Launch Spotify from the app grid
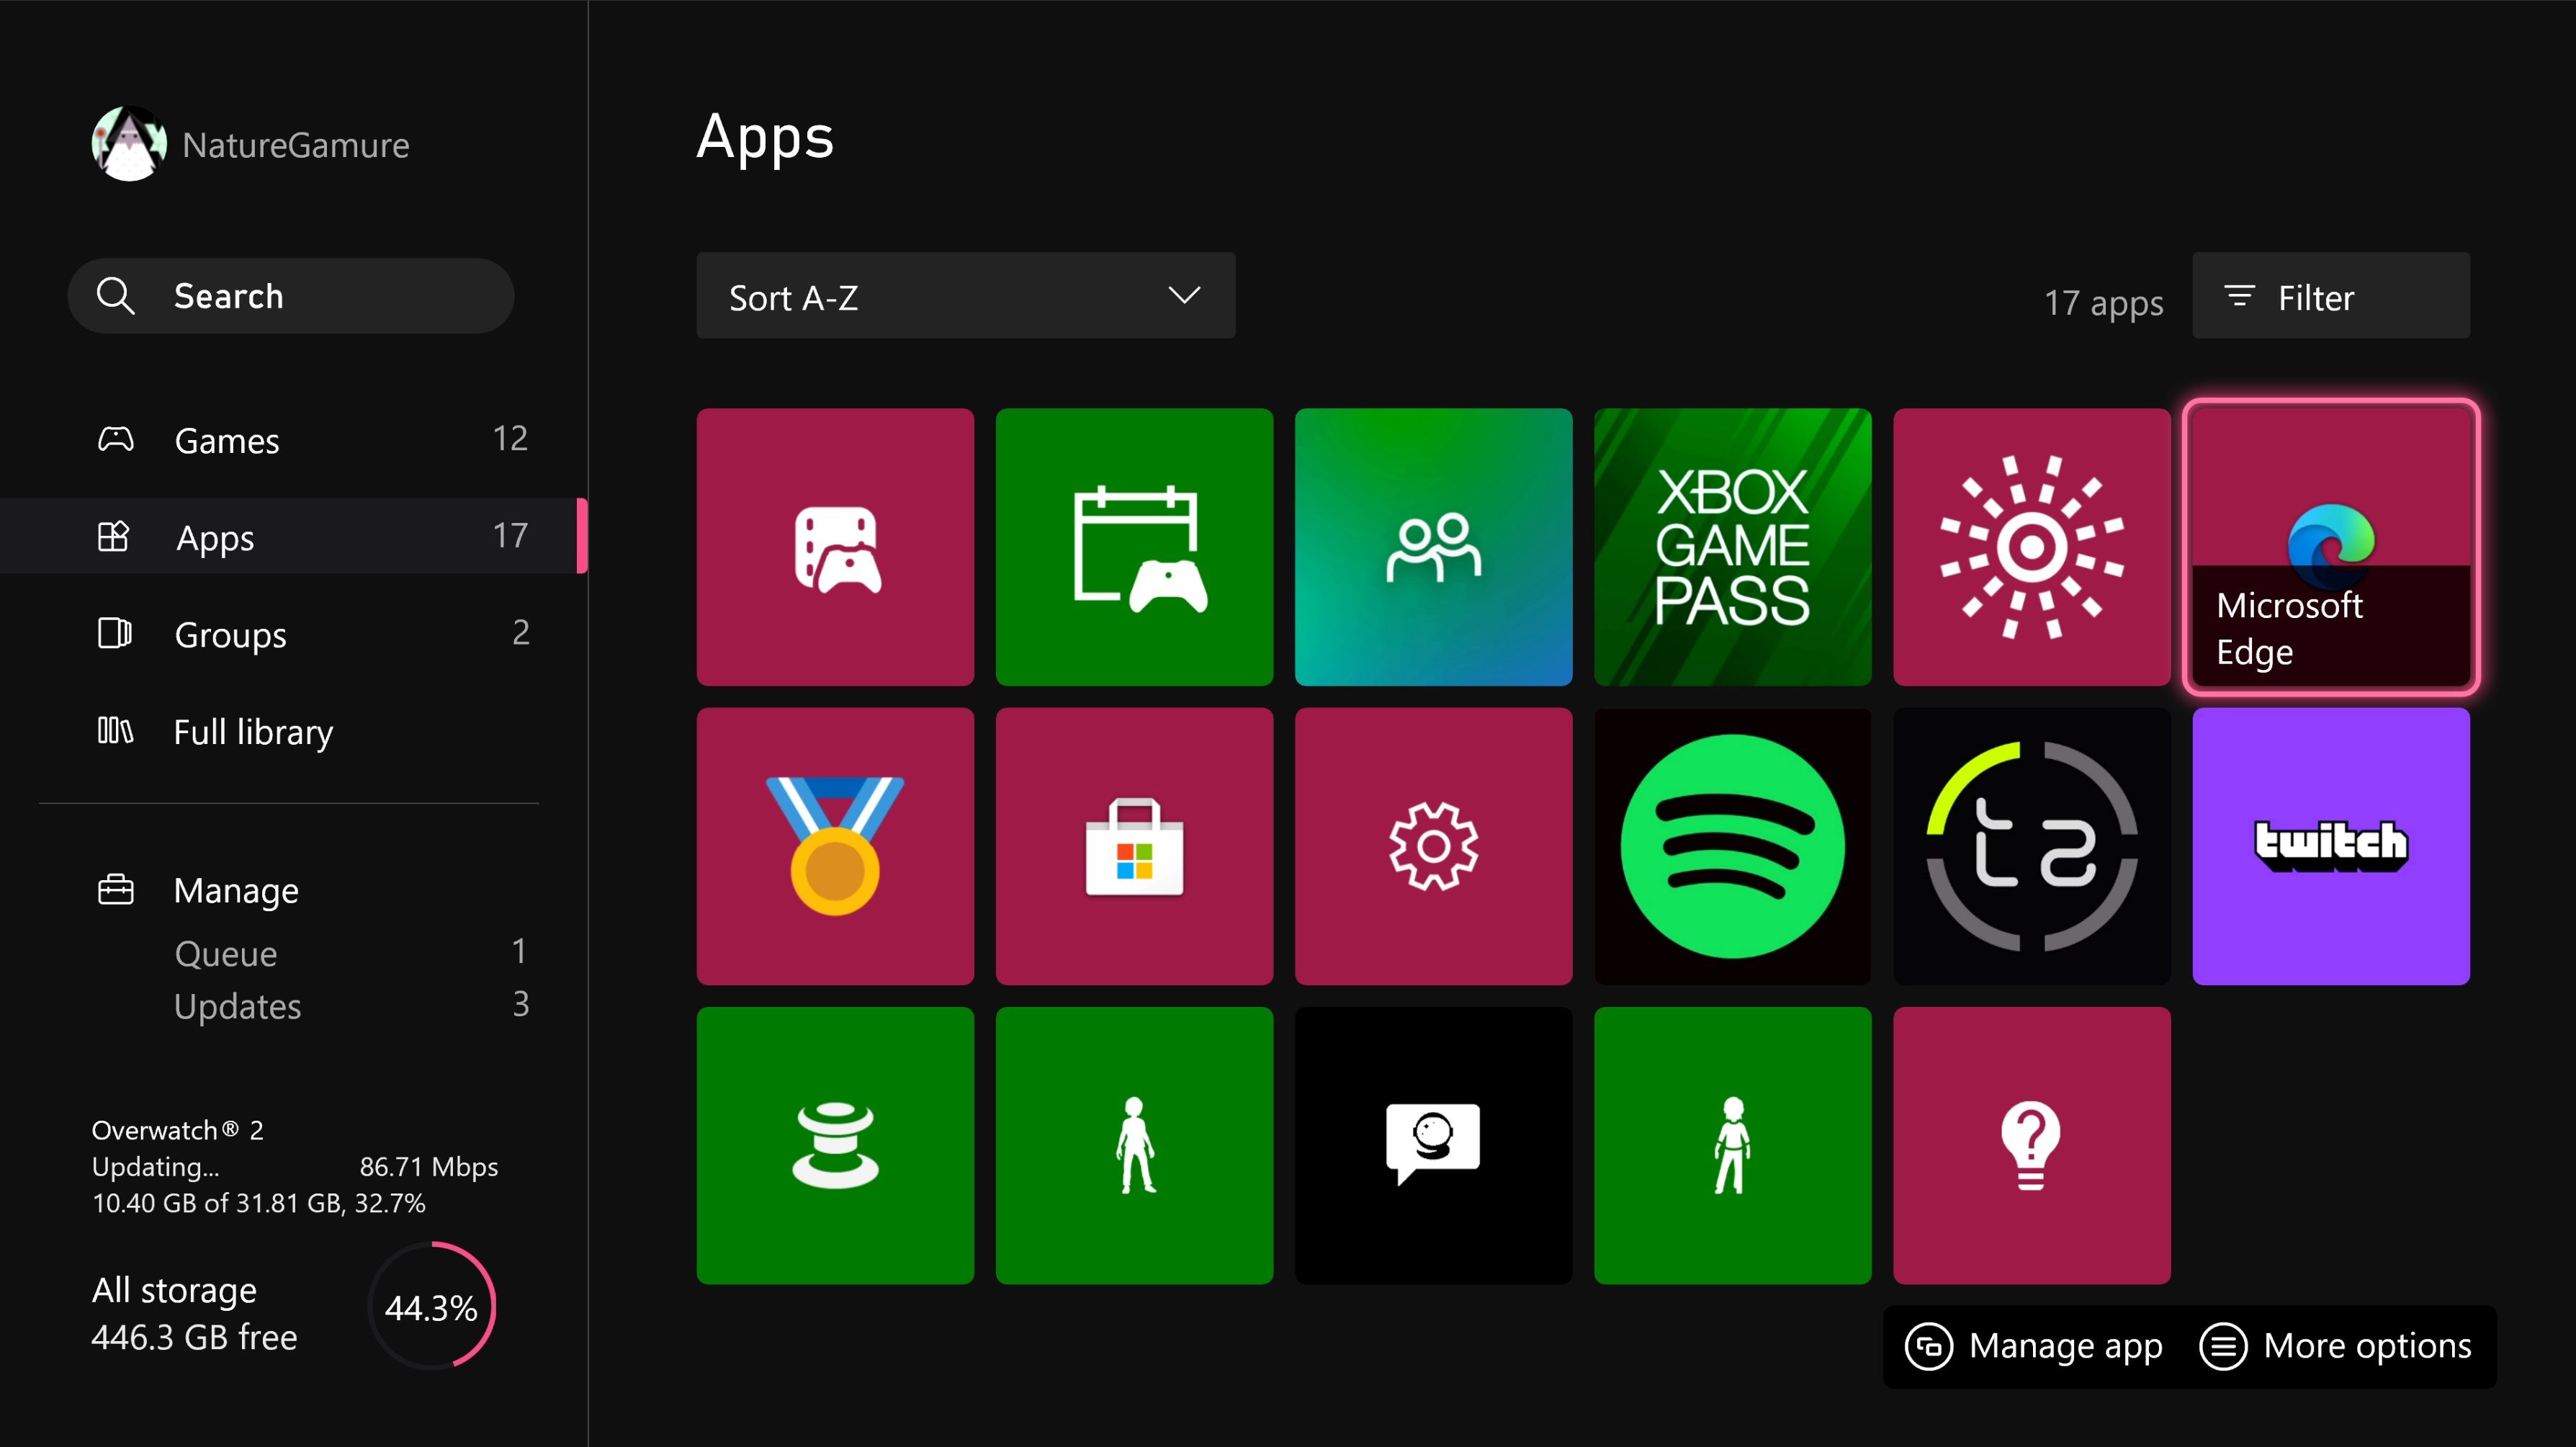The image size is (2576, 1447). click(x=1732, y=845)
